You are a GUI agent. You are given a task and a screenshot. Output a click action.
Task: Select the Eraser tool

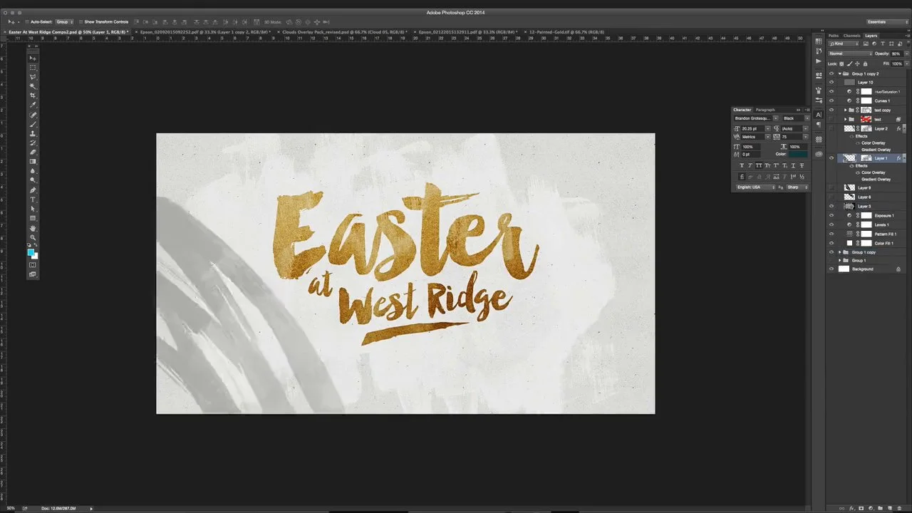coord(32,152)
